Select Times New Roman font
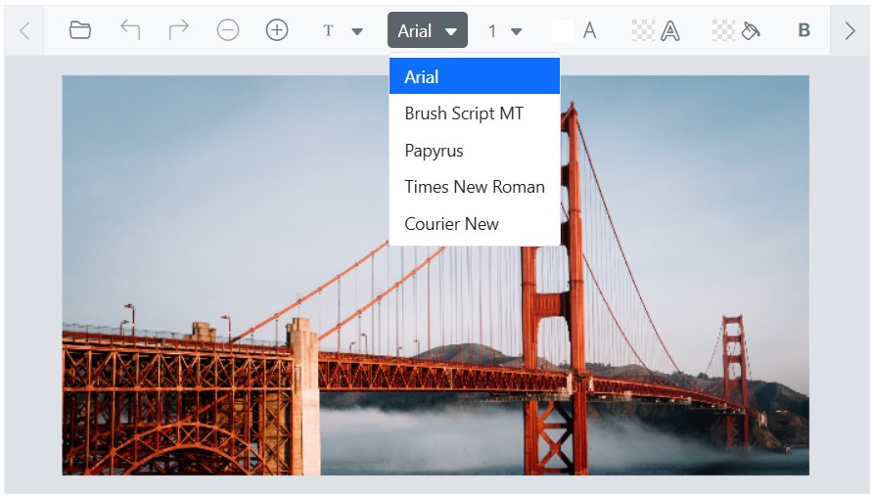This screenshot has height=496, width=873. (475, 187)
